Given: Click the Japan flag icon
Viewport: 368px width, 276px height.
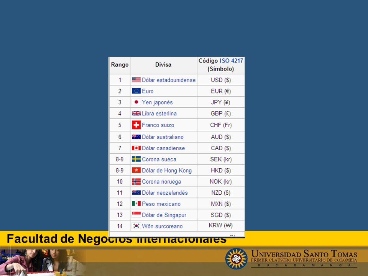Looking at the screenshot, I should click(x=136, y=102).
